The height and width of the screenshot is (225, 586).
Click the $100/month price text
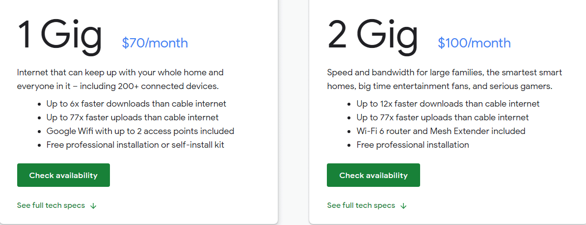474,43
